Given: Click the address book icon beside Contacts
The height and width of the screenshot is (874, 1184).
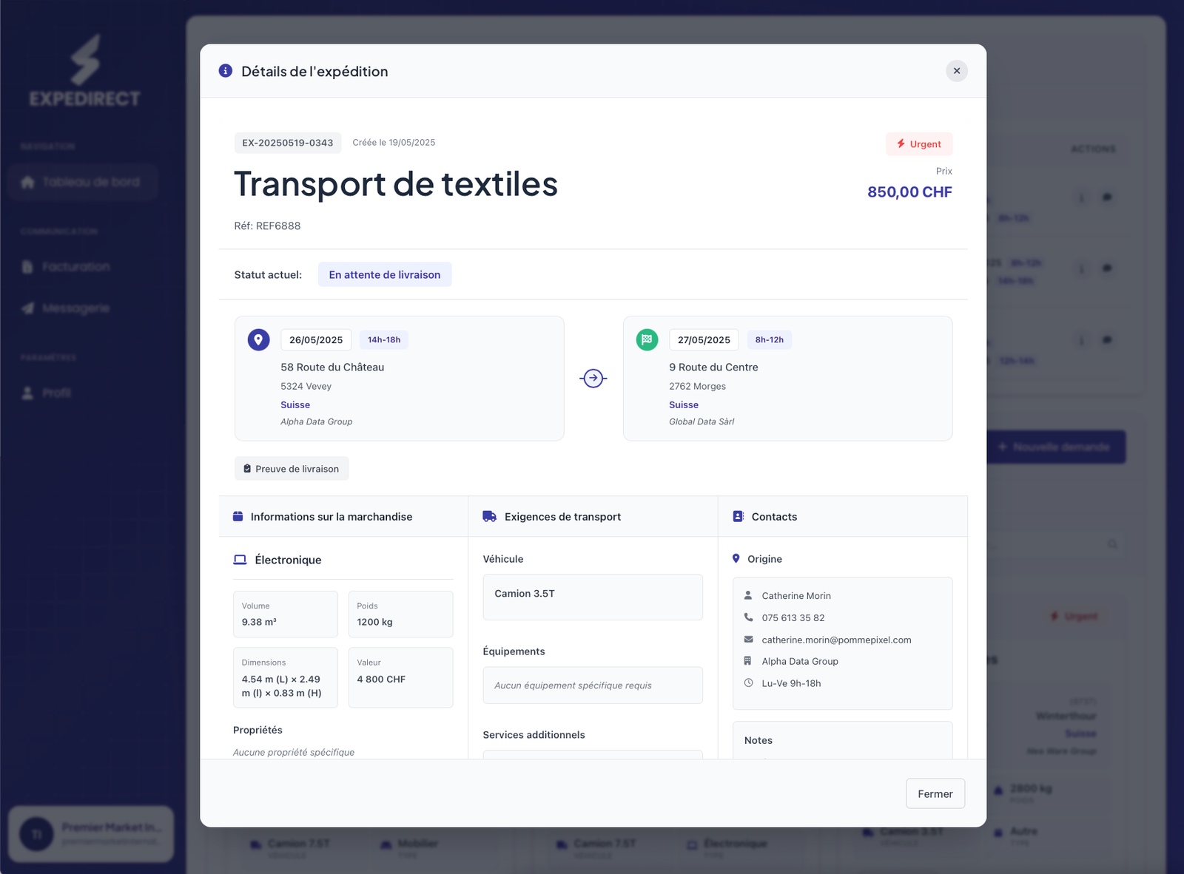Looking at the screenshot, I should (739, 517).
